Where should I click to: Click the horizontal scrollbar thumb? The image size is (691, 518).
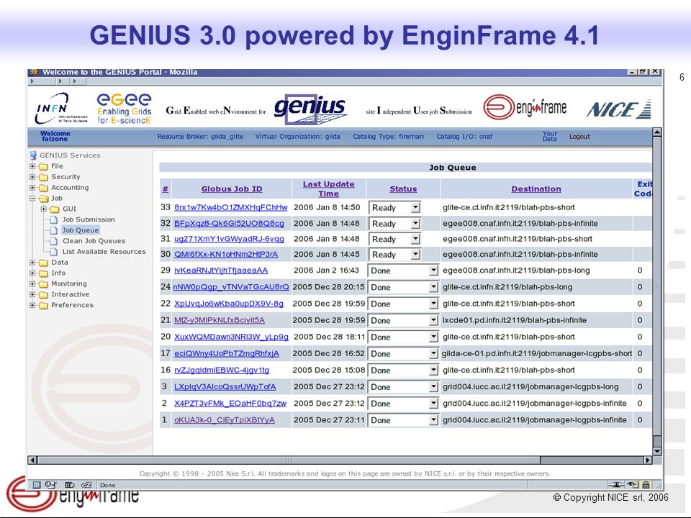[x=289, y=460]
